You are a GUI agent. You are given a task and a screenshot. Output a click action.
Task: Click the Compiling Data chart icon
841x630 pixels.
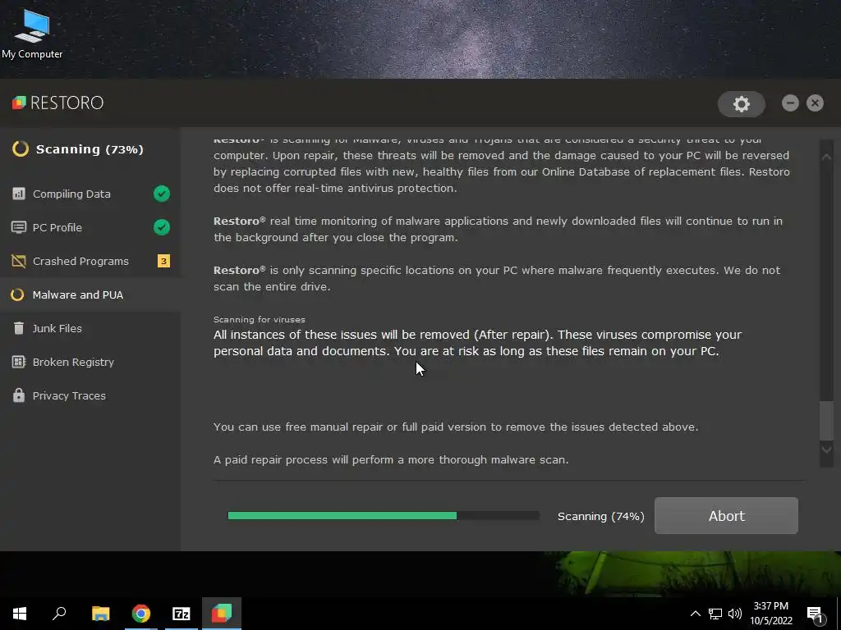pyautogui.click(x=19, y=194)
